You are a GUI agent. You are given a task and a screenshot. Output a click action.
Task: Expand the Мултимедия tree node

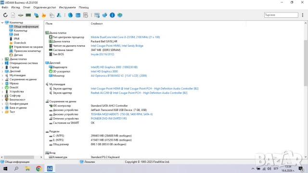point(2,75)
